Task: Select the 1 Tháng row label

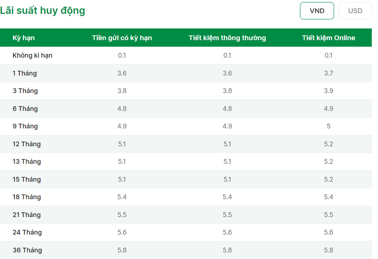Action: click(25, 73)
